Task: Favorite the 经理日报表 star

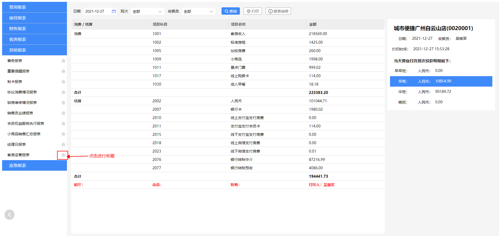Action: [63, 144]
